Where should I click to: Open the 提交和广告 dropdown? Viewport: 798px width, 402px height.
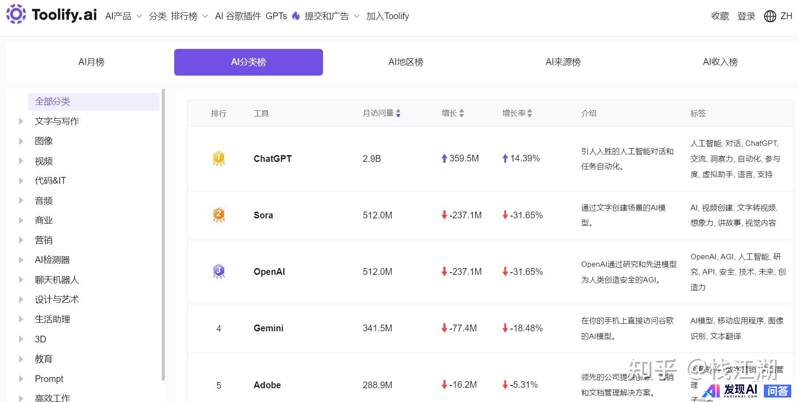332,16
